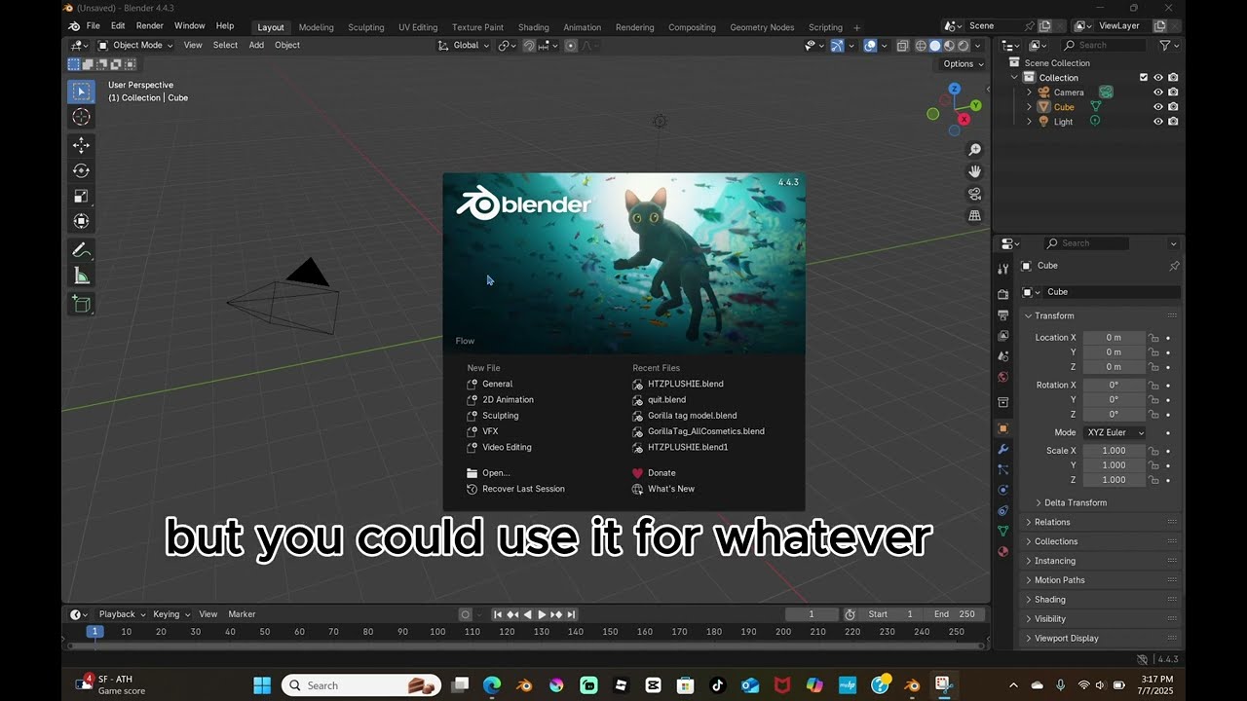
Task: Toggle Collection viewport visibility eye
Action: [x=1158, y=78]
